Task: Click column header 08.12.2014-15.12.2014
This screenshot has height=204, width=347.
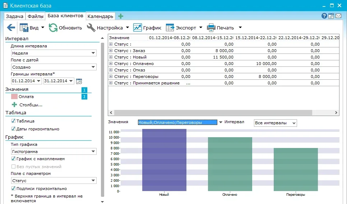Action: (x=212, y=38)
